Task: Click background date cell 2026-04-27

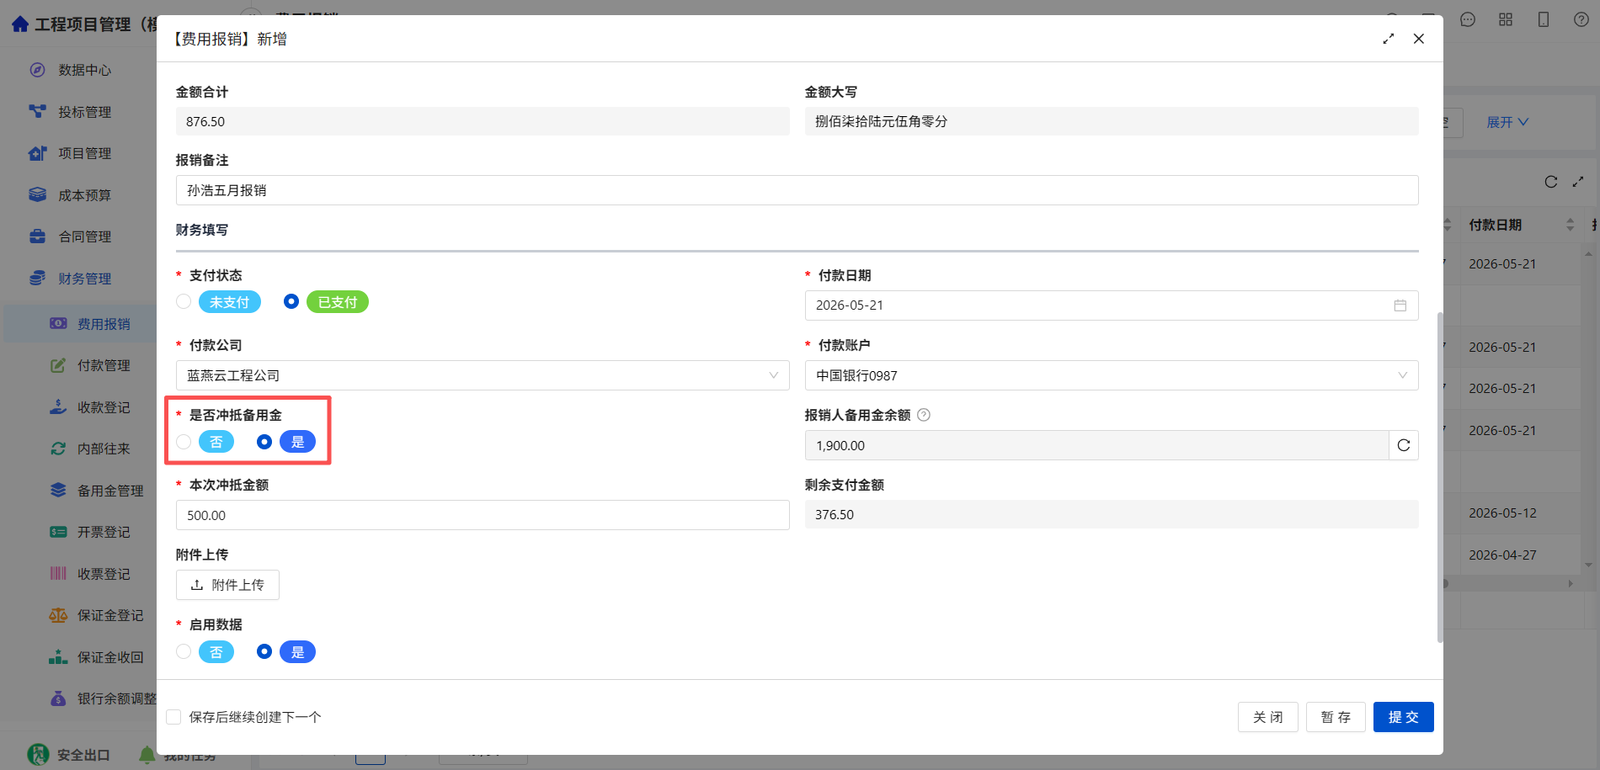Action: (1502, 555)
